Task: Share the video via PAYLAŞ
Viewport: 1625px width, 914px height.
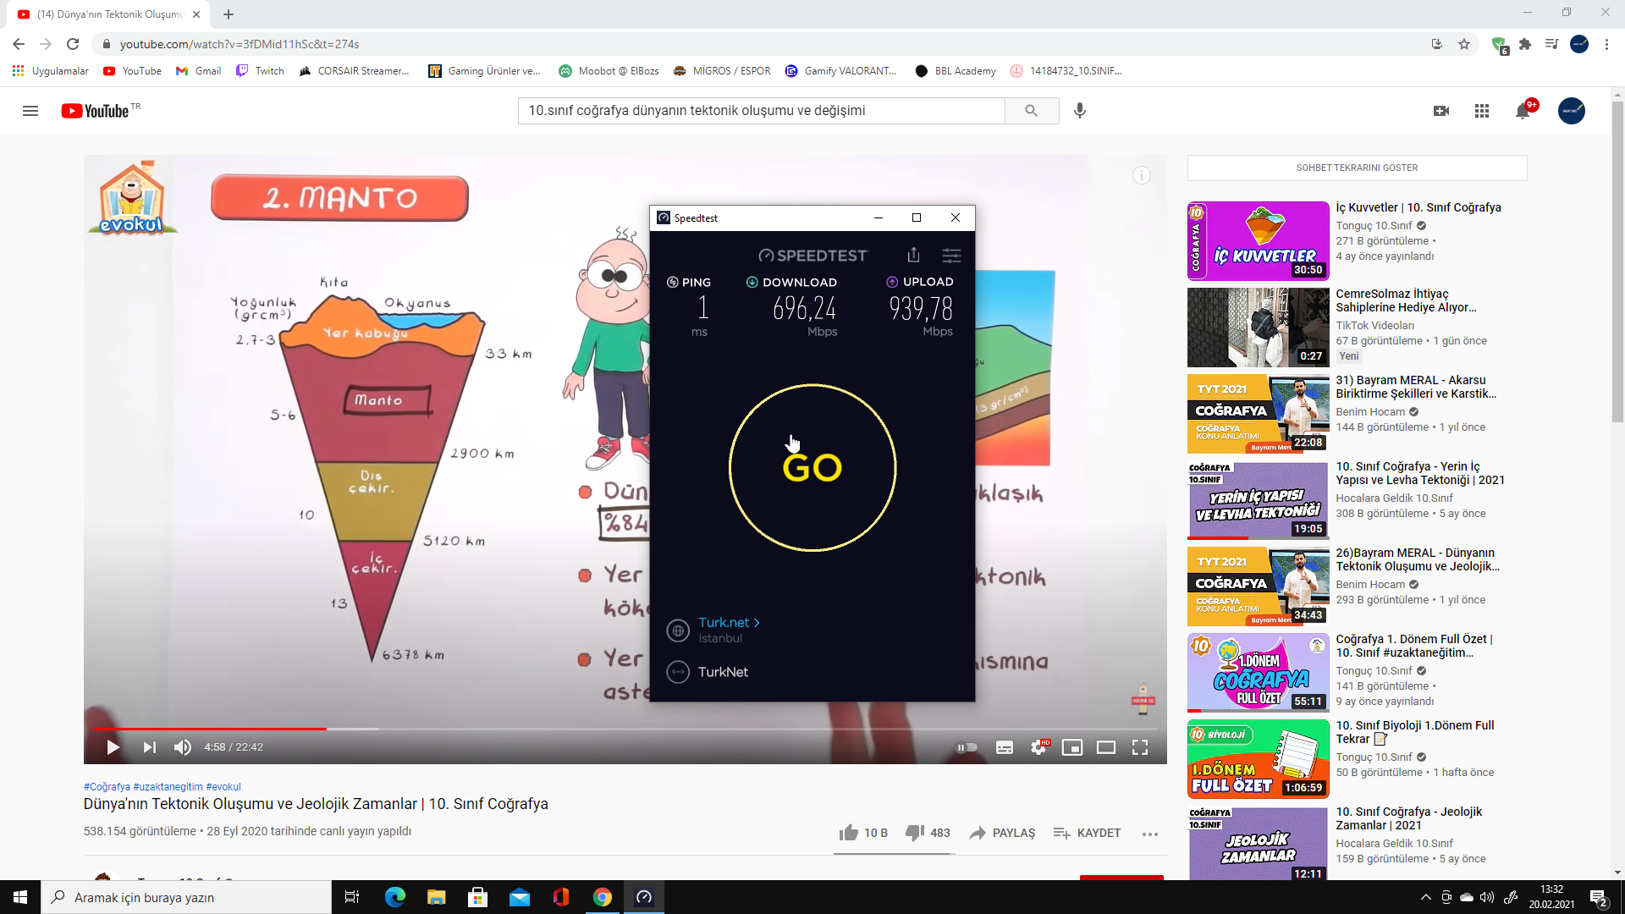Action: point(1002,833)
